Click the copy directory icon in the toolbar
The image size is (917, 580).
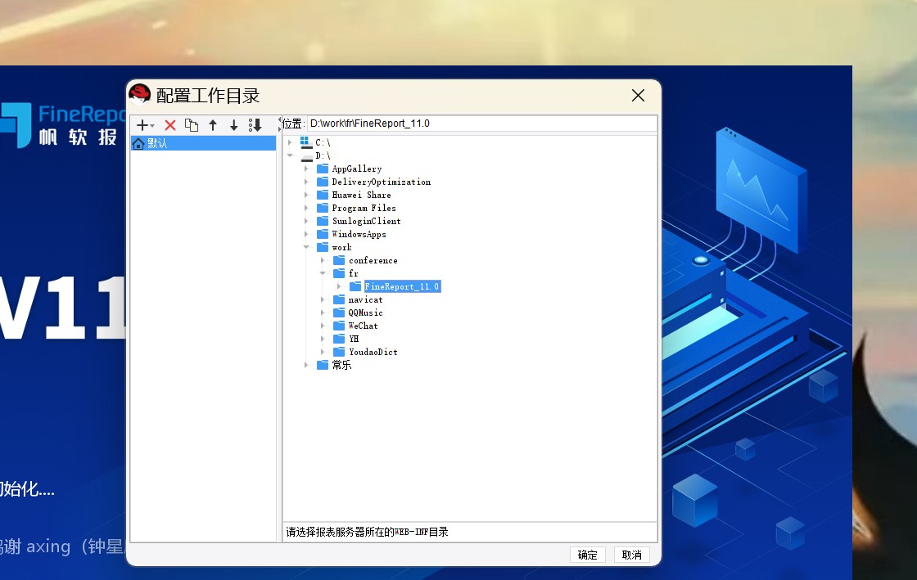(192, 125)
